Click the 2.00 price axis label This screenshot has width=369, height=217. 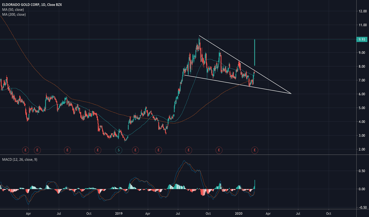click(362, 150)
